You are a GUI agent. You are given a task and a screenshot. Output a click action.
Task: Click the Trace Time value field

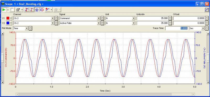point(177,28)
